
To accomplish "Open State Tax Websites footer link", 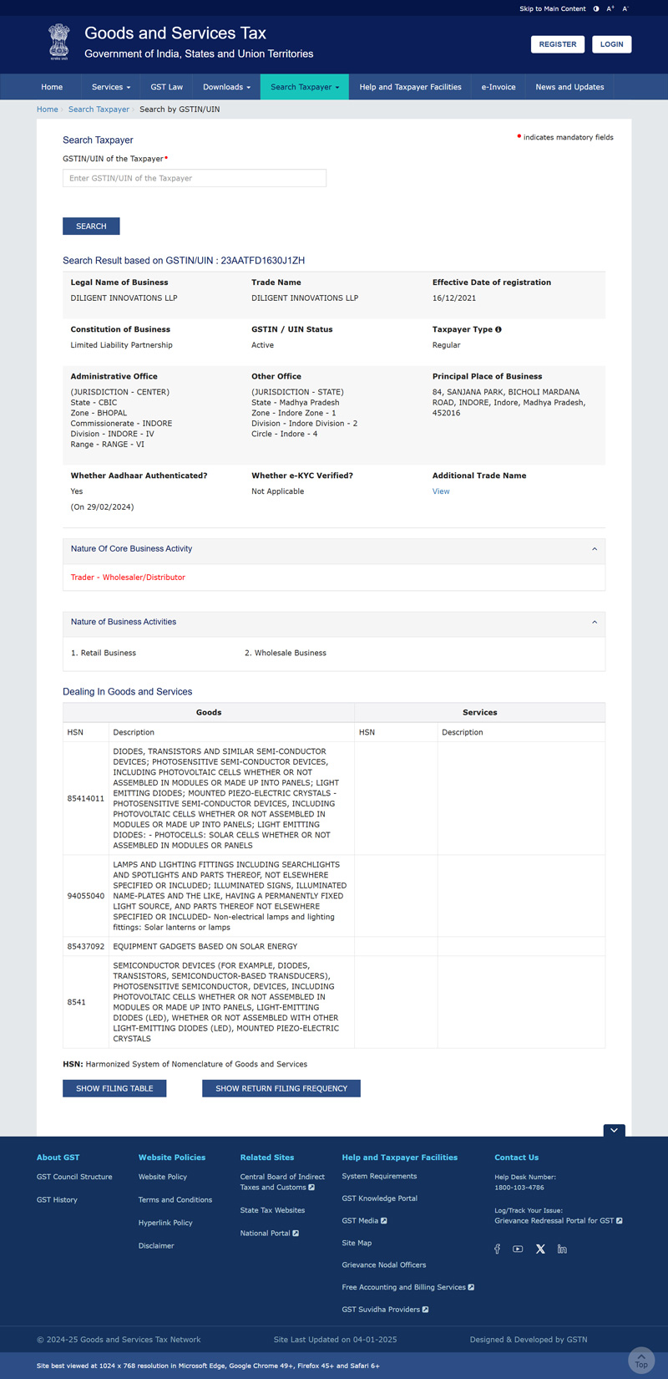I will tap(272, 1210).
